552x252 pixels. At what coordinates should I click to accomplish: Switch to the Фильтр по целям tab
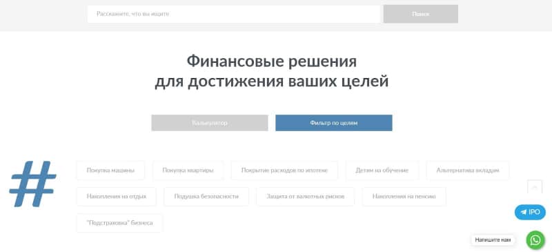(x=334, y=123)
